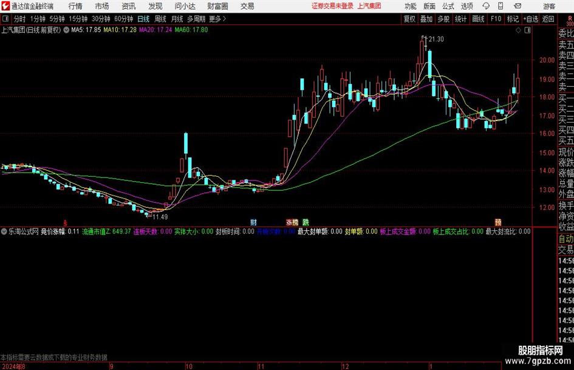The image size is (574, 370).
Task: Click the 财 marker on timeline
Action: click(x=253, y=222)
